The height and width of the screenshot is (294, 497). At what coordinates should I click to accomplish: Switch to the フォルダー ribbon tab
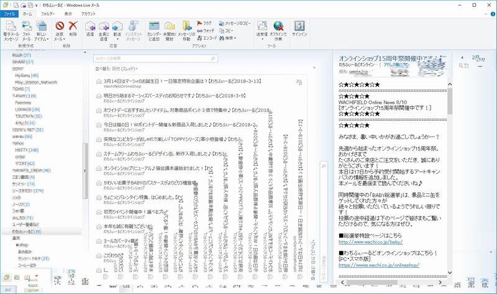click(48, 14)
